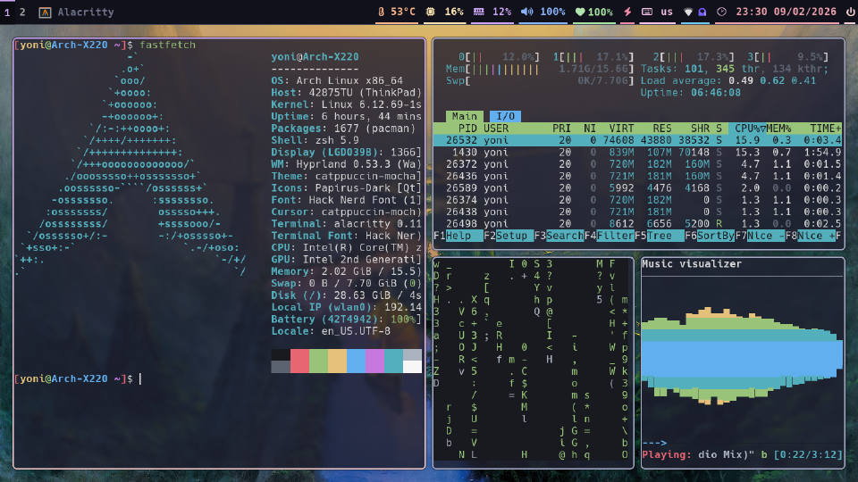Click the red color block in fastfetch
This screenshot has width=858, height=482.
[x=300, y=361]
